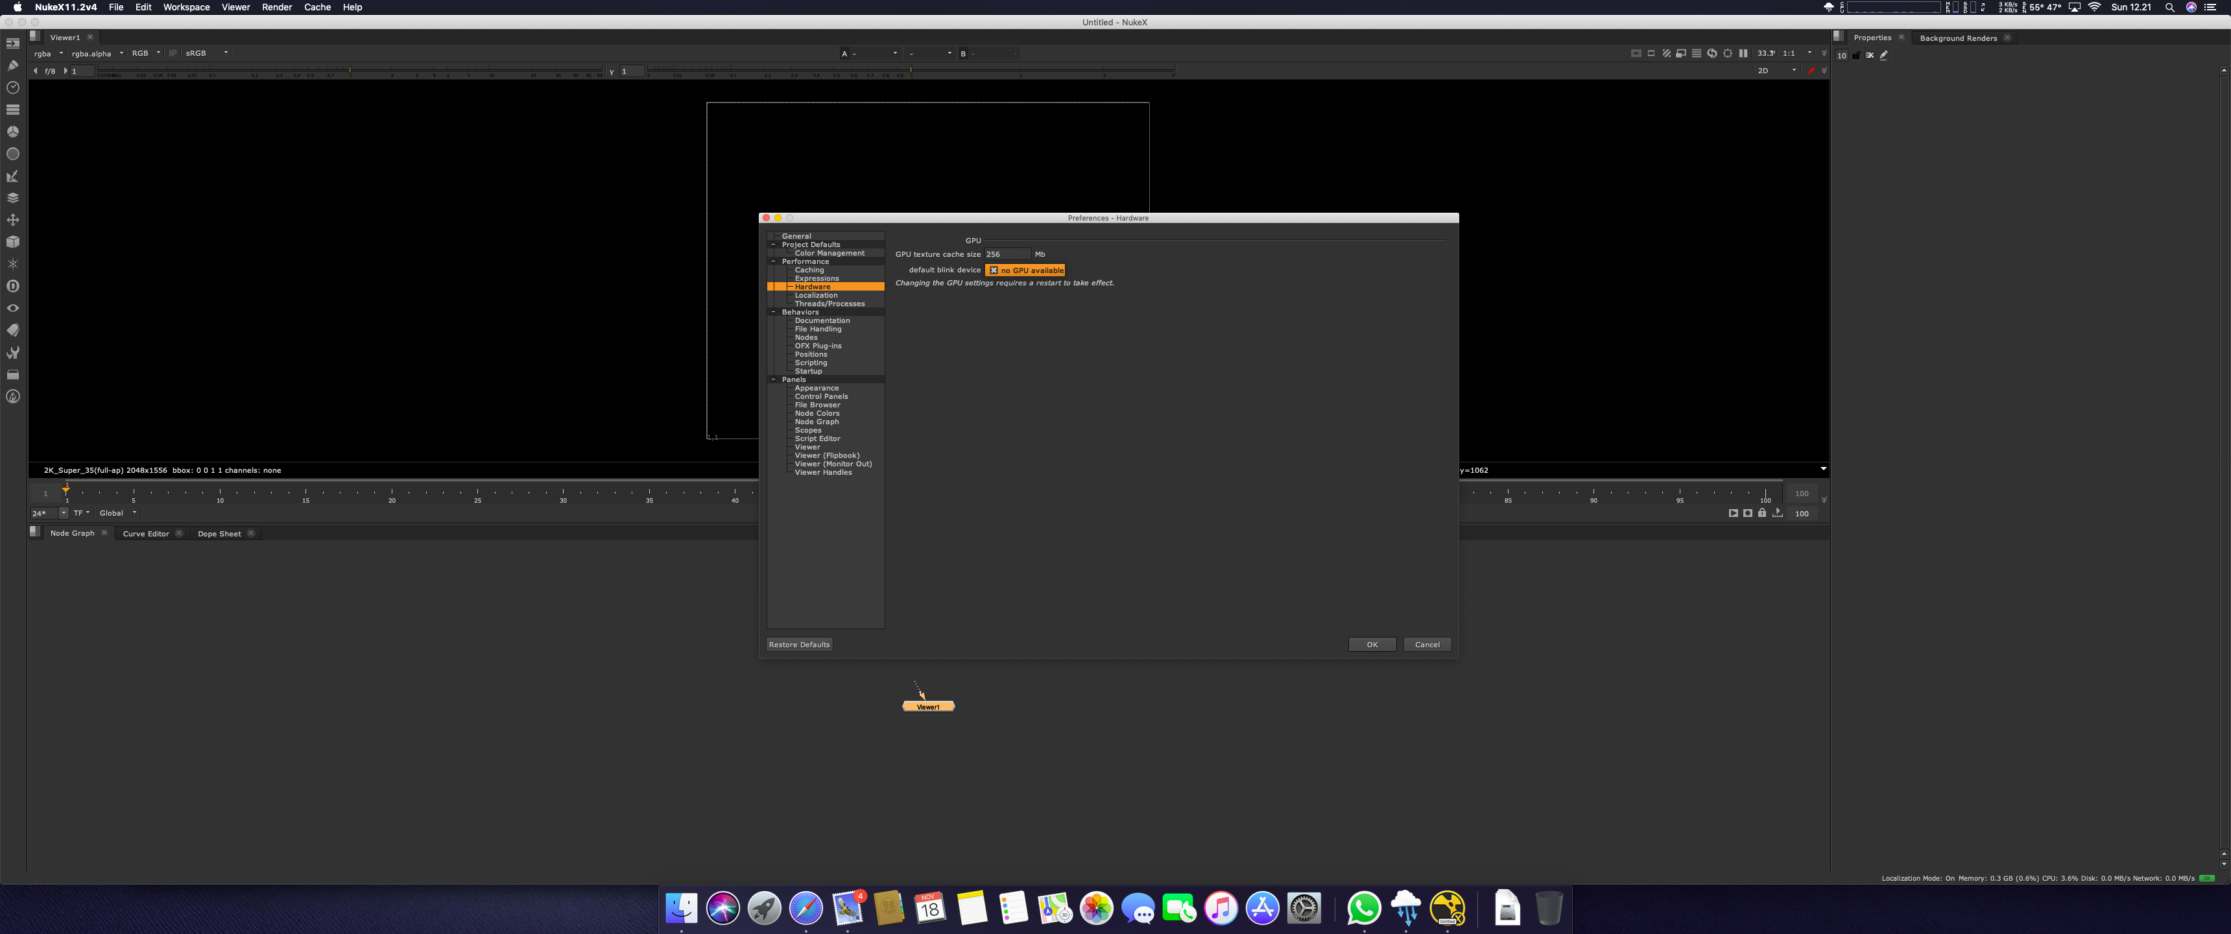Select the Viewer1 viewer node icon
The height and width of the screenshot is (934, 2231).
[926, 706]
